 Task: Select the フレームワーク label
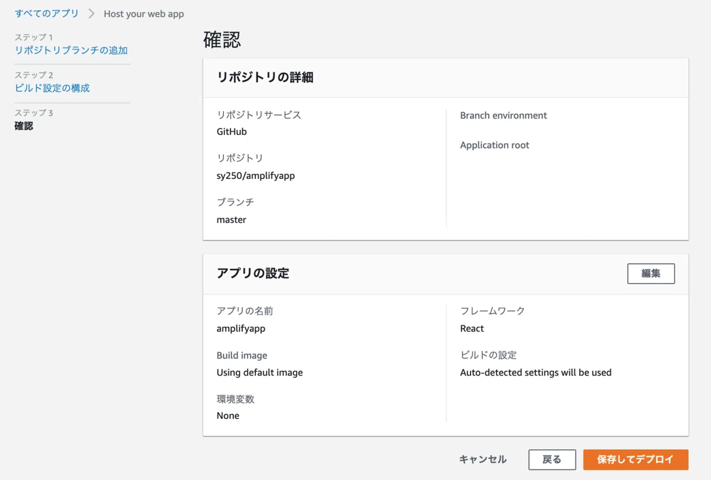click(x=492, y=311)
